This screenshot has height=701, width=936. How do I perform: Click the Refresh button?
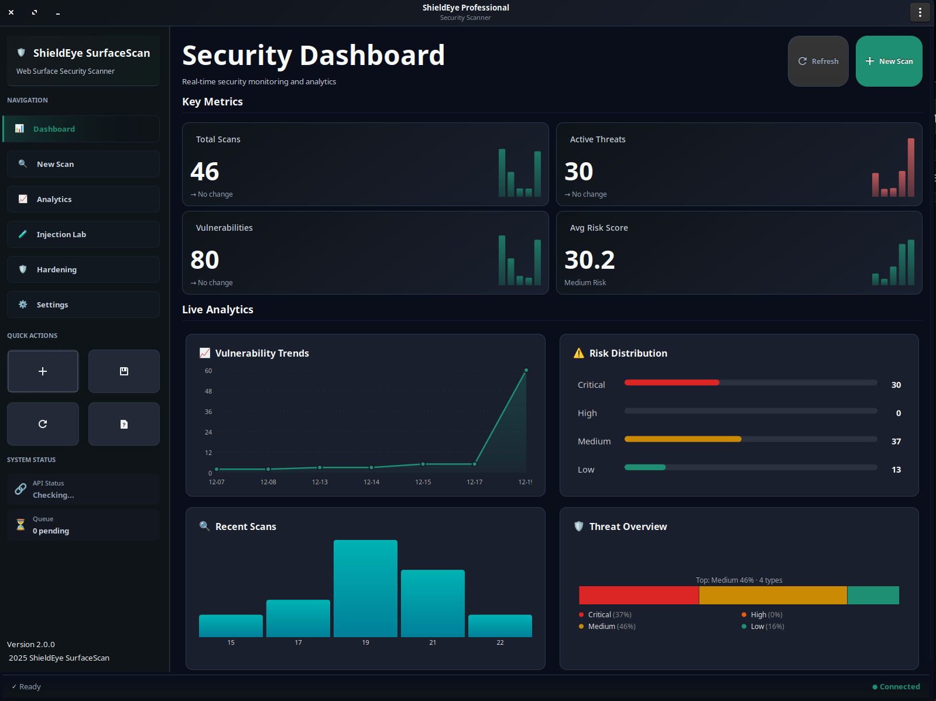point(818,61)
